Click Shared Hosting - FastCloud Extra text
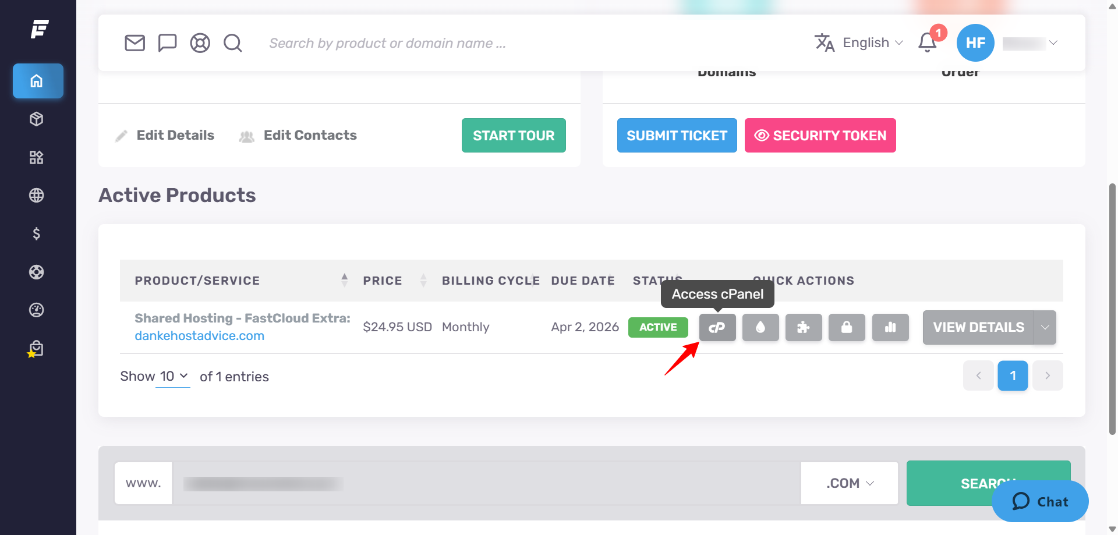The height and width of the screenshot is (535, 1118). point(242,318)
